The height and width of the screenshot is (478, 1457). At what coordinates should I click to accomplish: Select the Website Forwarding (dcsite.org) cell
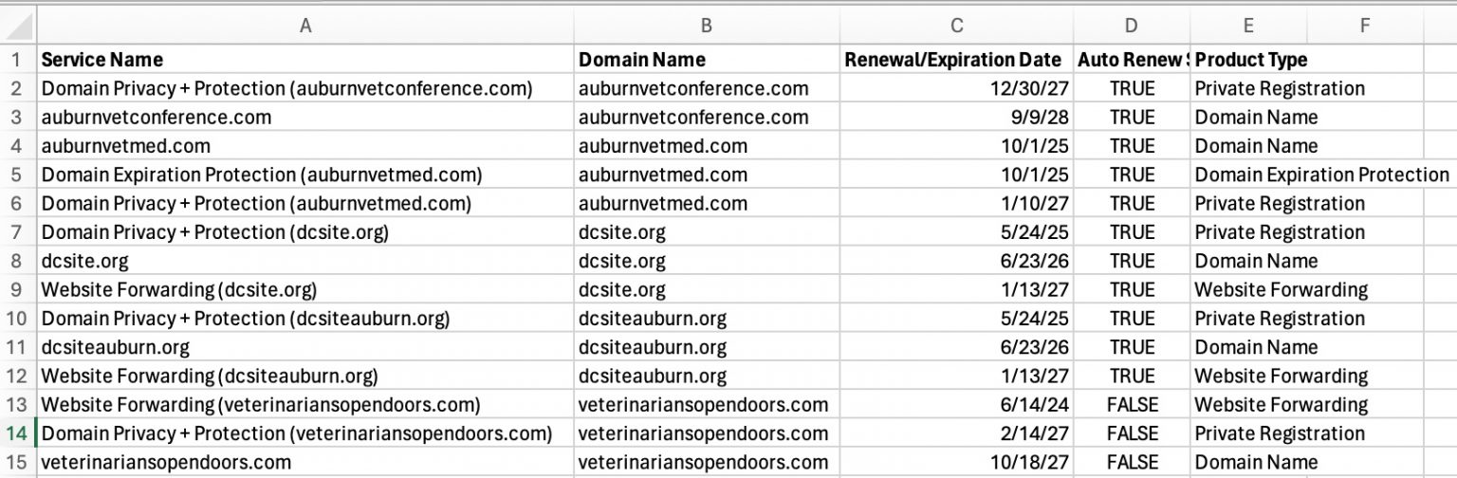[179, 289]
